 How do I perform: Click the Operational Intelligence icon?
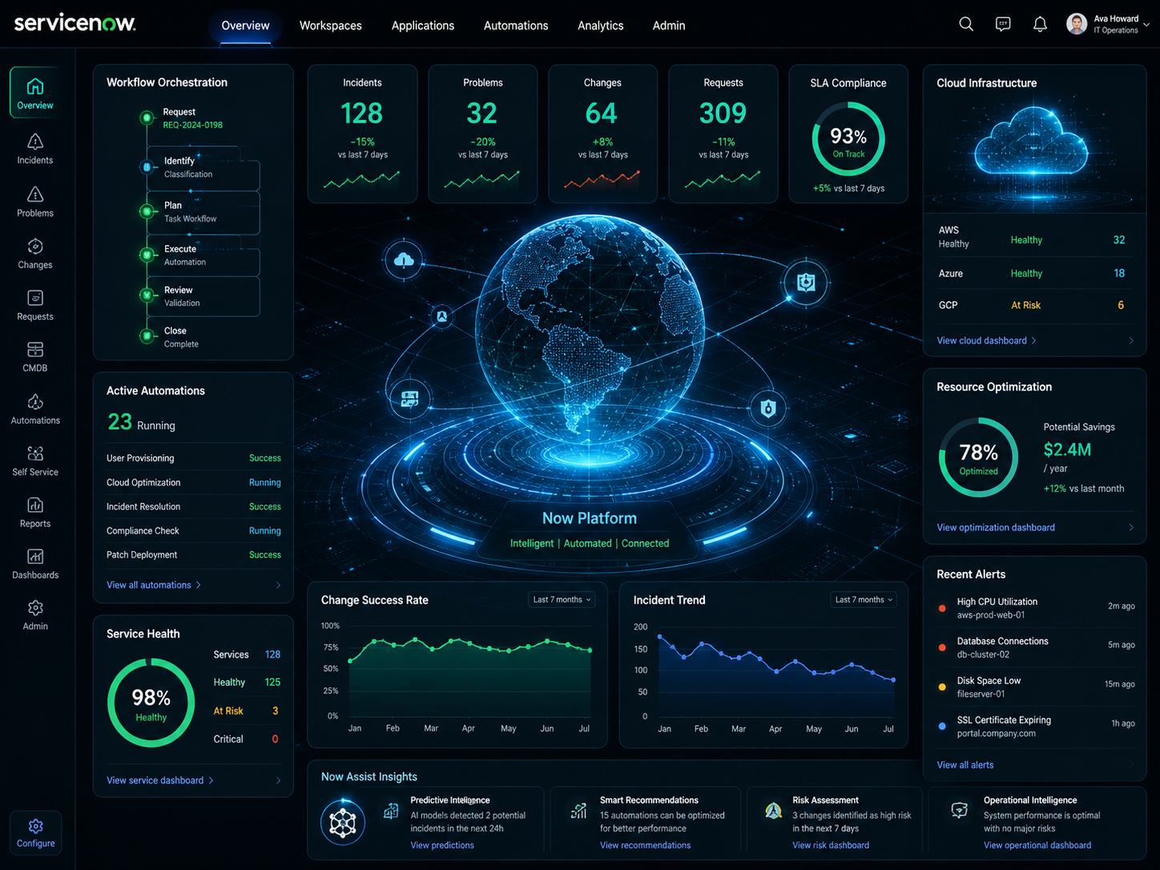point(959,810)
